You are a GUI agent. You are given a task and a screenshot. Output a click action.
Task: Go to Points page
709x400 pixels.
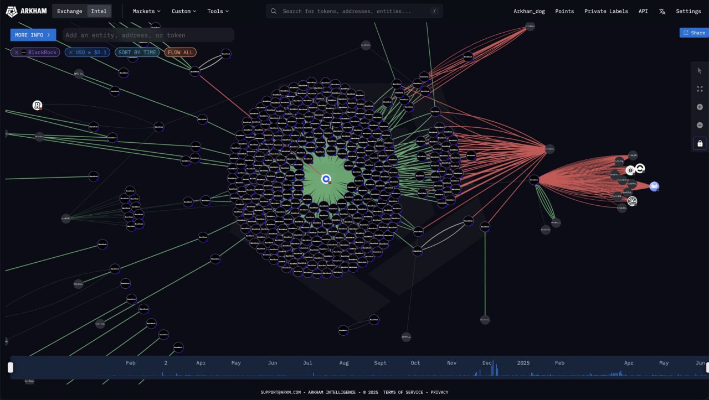pos(564,11)
